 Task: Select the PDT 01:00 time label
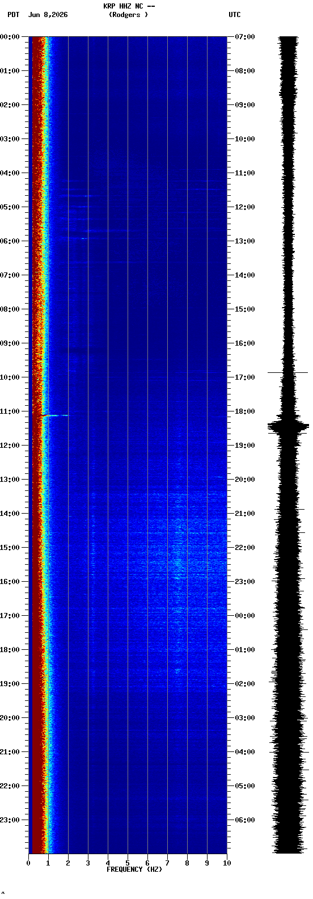point(10,71)
